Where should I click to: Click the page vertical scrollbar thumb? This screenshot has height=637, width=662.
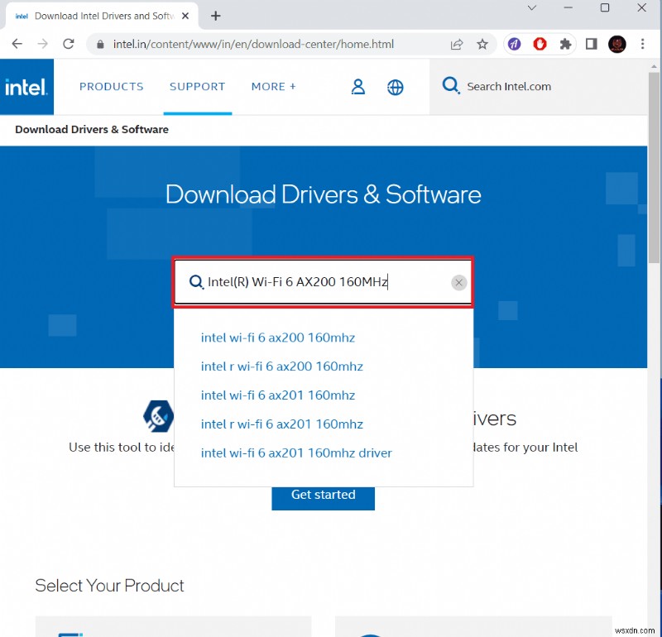click(x=655, y=167)
